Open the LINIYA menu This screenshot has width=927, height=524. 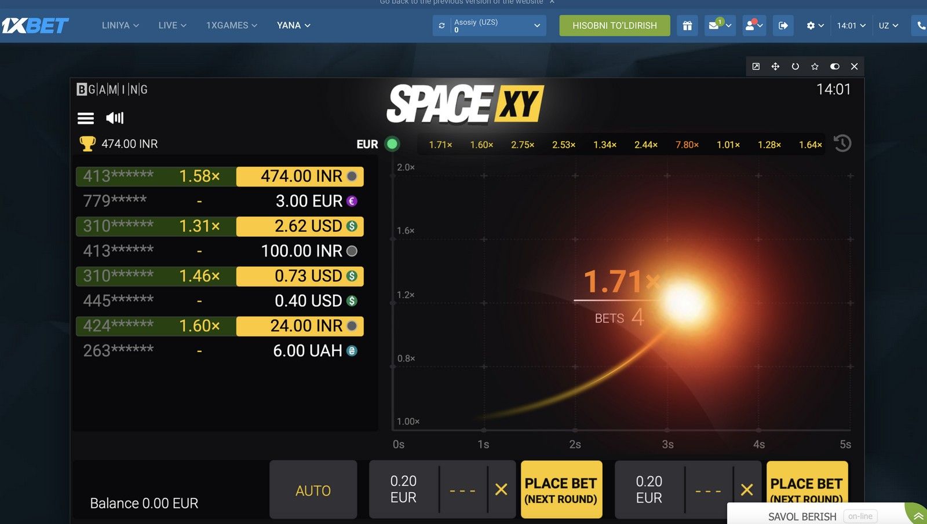120,25
